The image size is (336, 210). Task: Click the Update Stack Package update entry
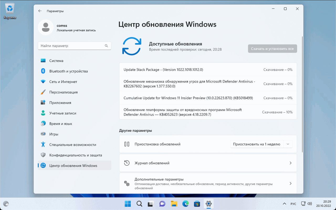click(x=208, y=70)
